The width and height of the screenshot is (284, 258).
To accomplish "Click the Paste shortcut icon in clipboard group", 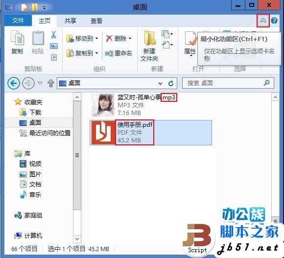I will click(54, 57).
